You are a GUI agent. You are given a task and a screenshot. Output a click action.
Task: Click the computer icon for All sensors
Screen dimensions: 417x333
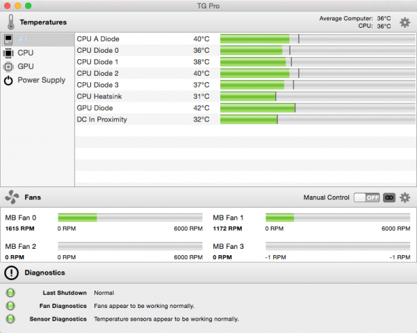8,40
